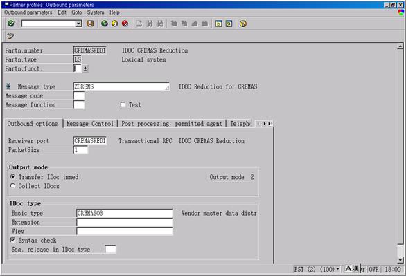Cancel with the red X icon
This screenshot has width=406, height=276.
(x=125, y=24)
